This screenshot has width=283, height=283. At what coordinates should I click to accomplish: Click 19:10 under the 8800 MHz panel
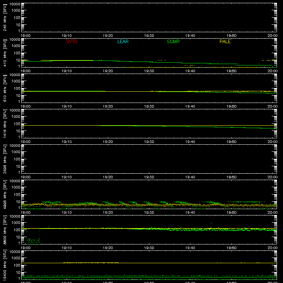point(67,248)
